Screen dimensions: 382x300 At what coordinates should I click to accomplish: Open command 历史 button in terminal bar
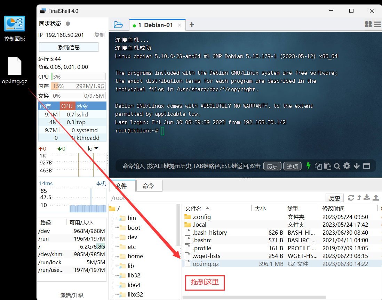(x=272, y=166)
